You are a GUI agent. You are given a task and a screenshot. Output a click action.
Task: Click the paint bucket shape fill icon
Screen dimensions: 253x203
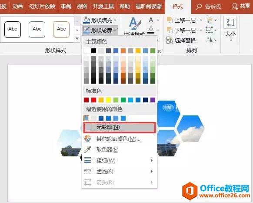pyautogui.click(x=87, y=20)
